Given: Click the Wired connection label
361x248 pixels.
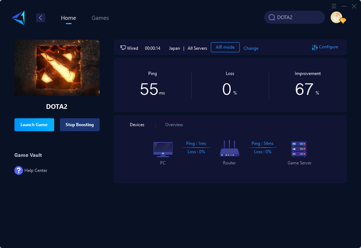Looking at the screenshot, I should [x=132, y=48].
